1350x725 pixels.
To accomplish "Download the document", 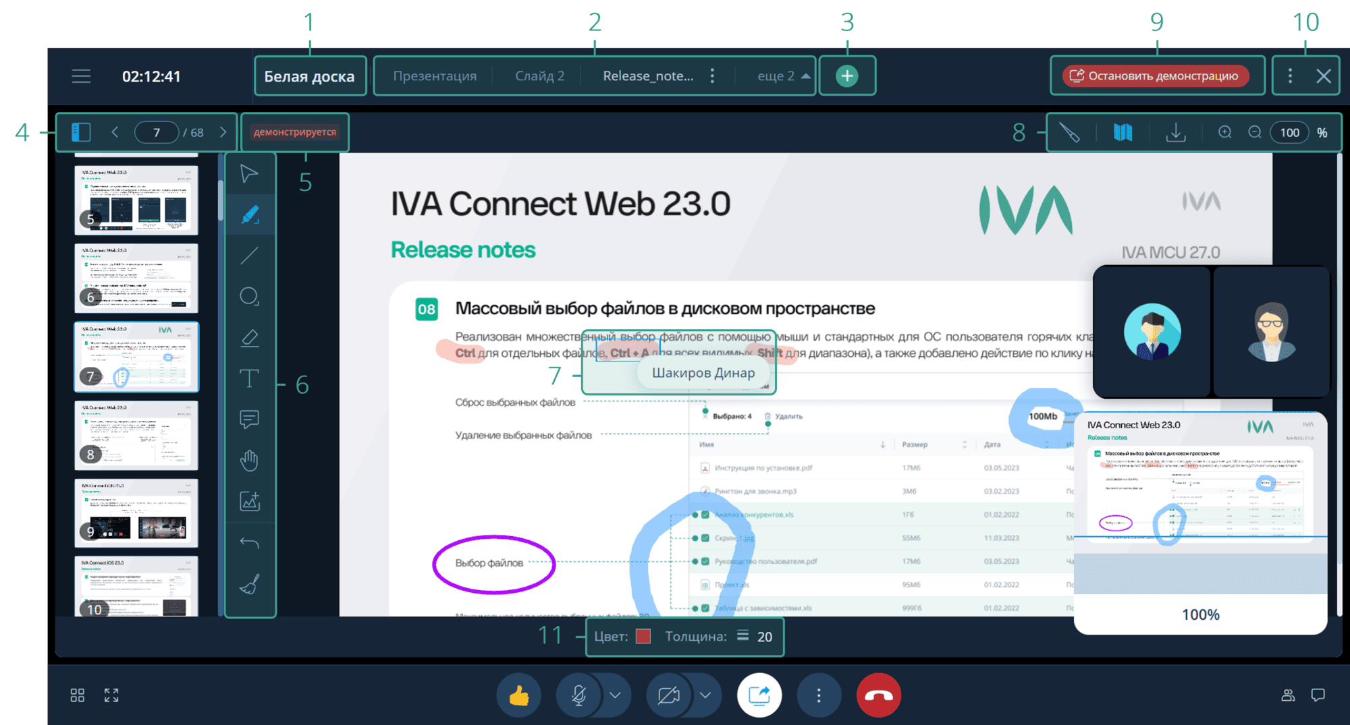I will (x=1176, y=132).
